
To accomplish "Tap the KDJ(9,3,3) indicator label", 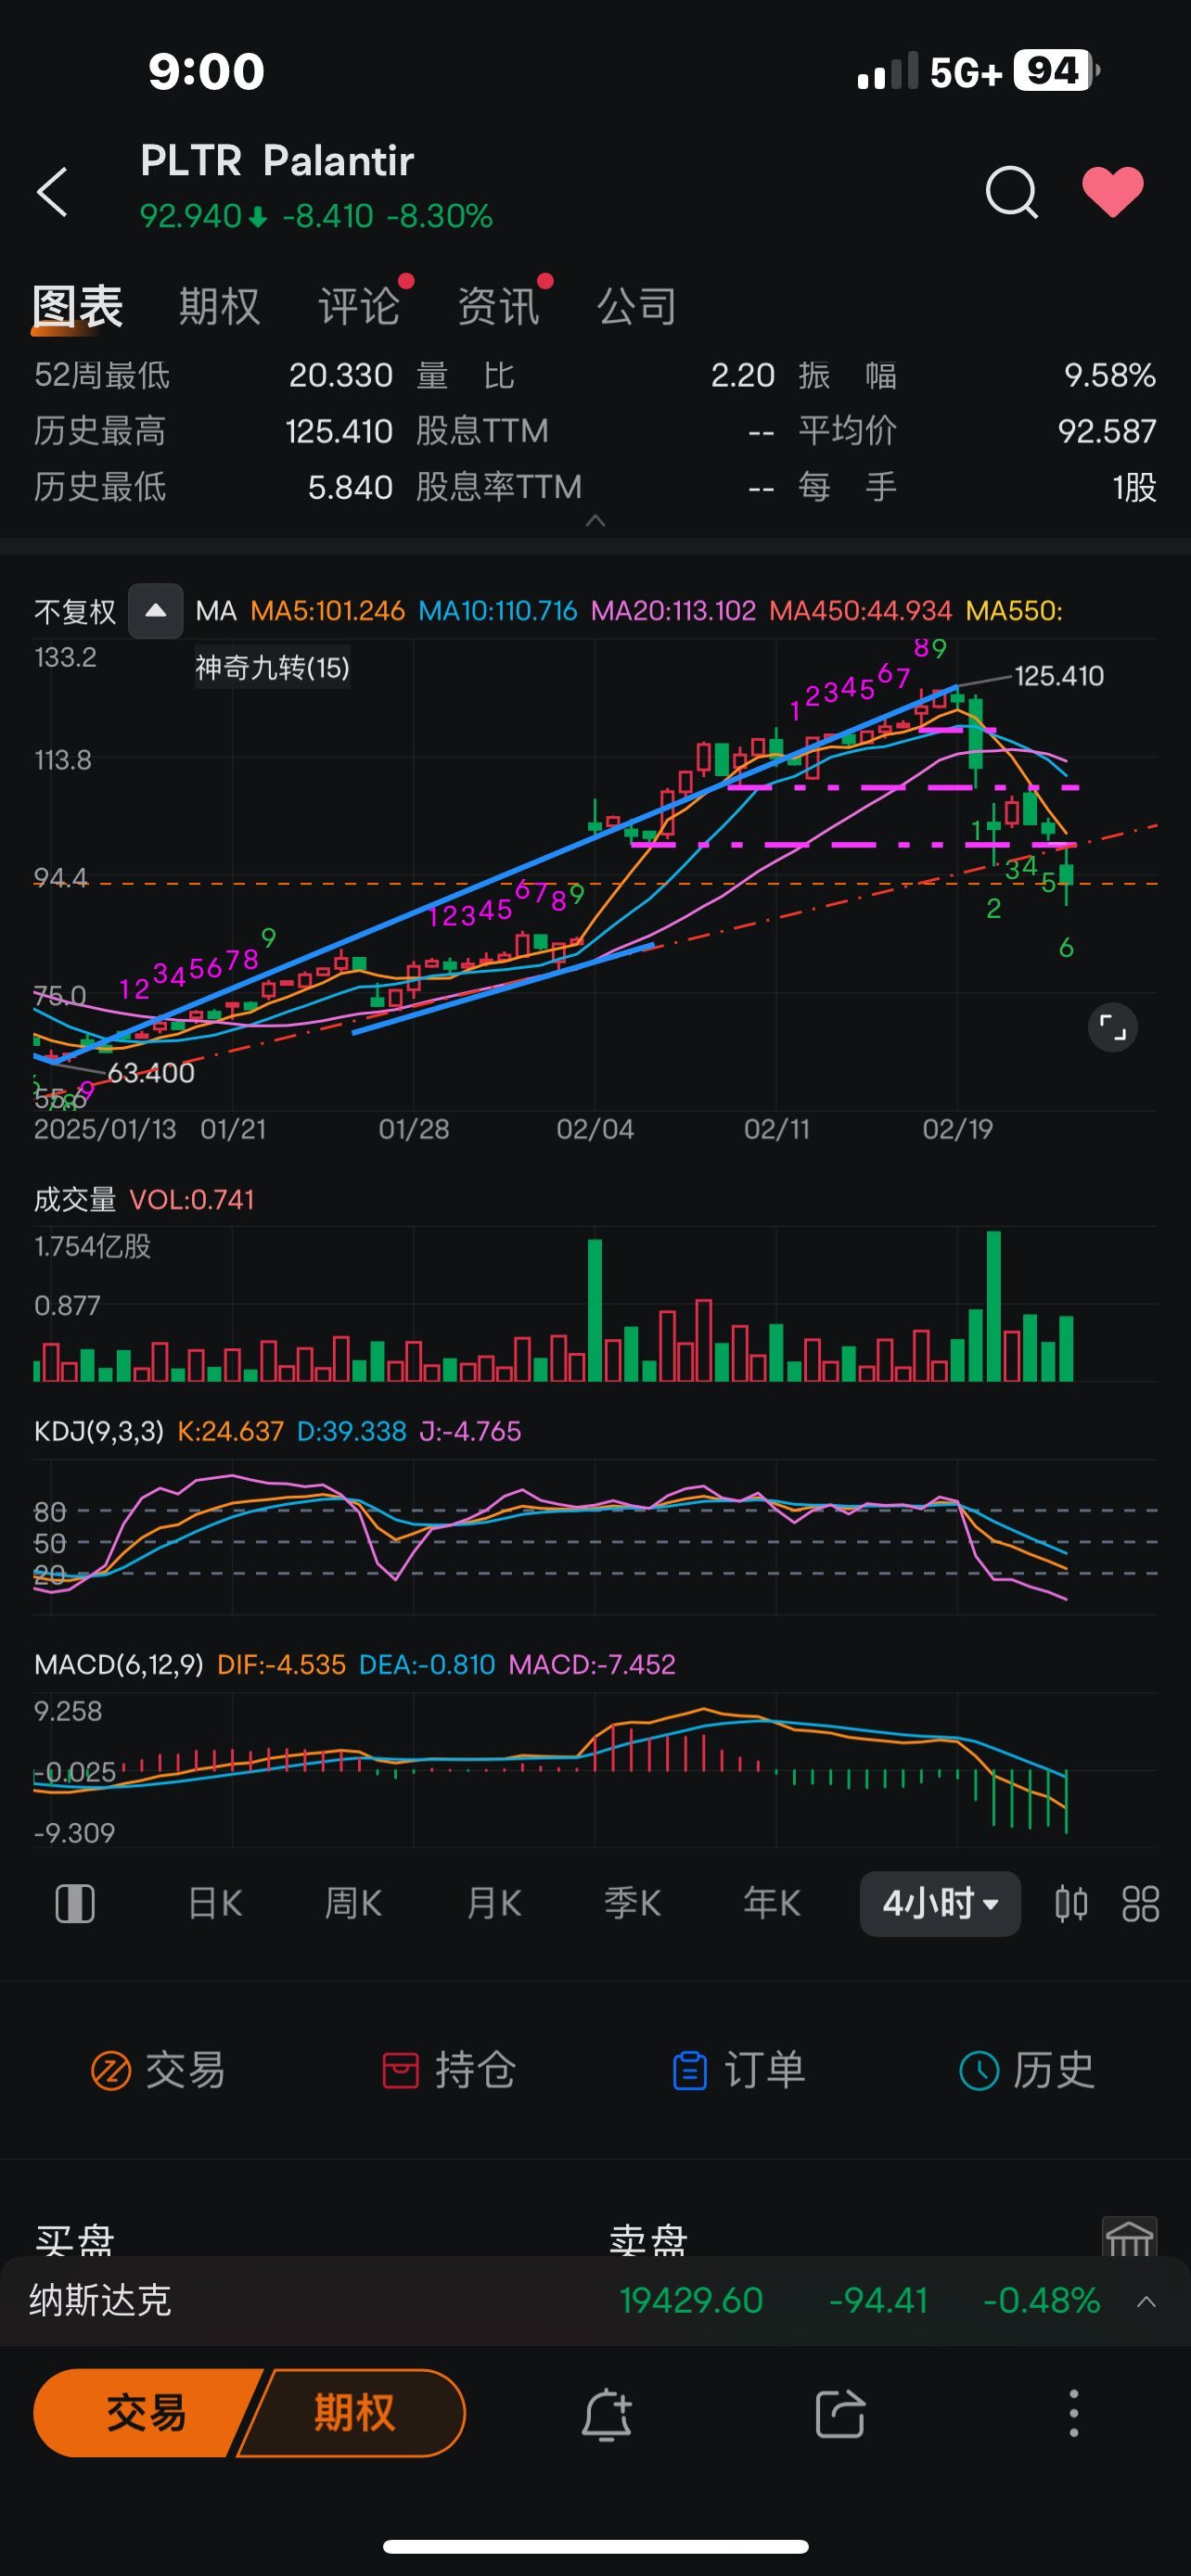I will [98, 1431].
